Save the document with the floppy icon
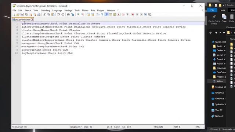The height and width of the screenshot is (132, 235). click(x=22, y=14)
